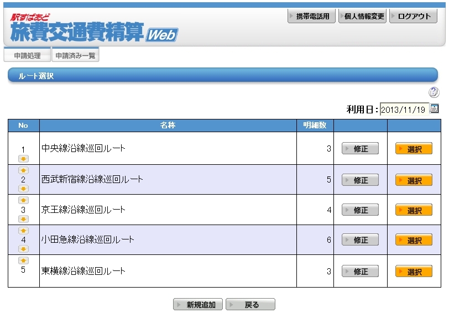Viewport: 449px width, 318px height.
Task: Click the 戻る button
Action: click(250, 304)
